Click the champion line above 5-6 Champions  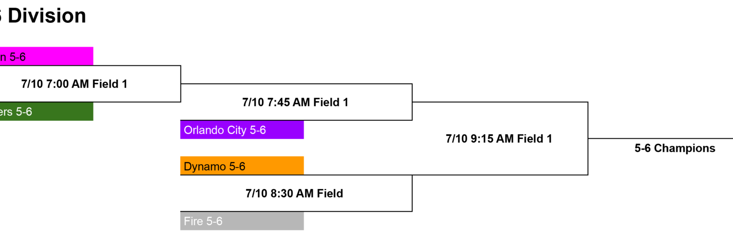point(661,138)
